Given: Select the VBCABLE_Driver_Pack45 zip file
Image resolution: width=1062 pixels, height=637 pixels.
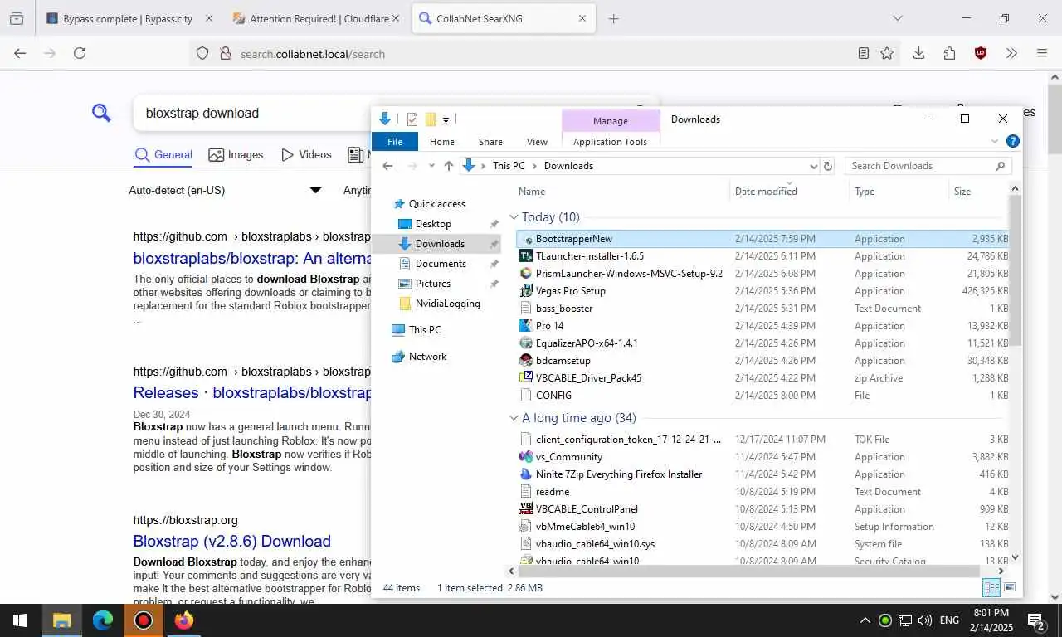Looking at the screenshot, I should (x=762, y=378).
